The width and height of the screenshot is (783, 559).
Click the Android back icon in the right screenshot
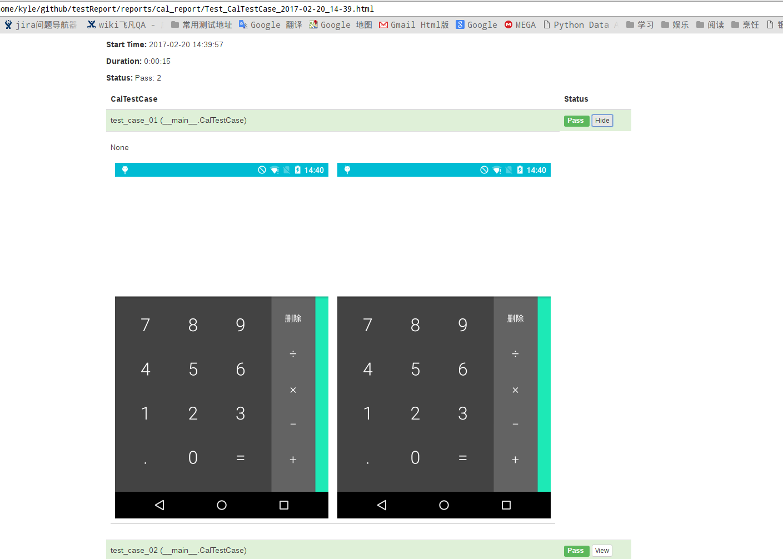point(382,505)
